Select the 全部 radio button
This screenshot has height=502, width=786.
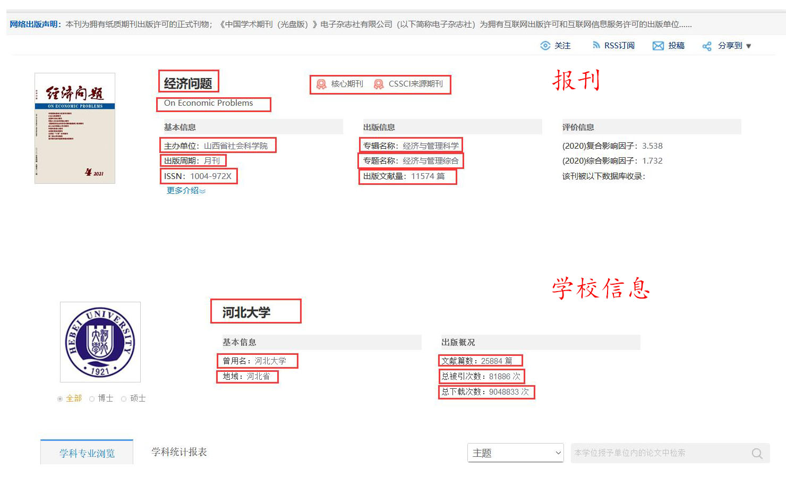[59, 398]
